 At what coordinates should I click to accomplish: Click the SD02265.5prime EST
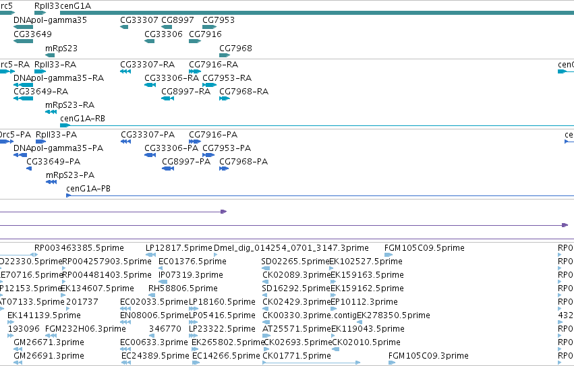[265, 268]
